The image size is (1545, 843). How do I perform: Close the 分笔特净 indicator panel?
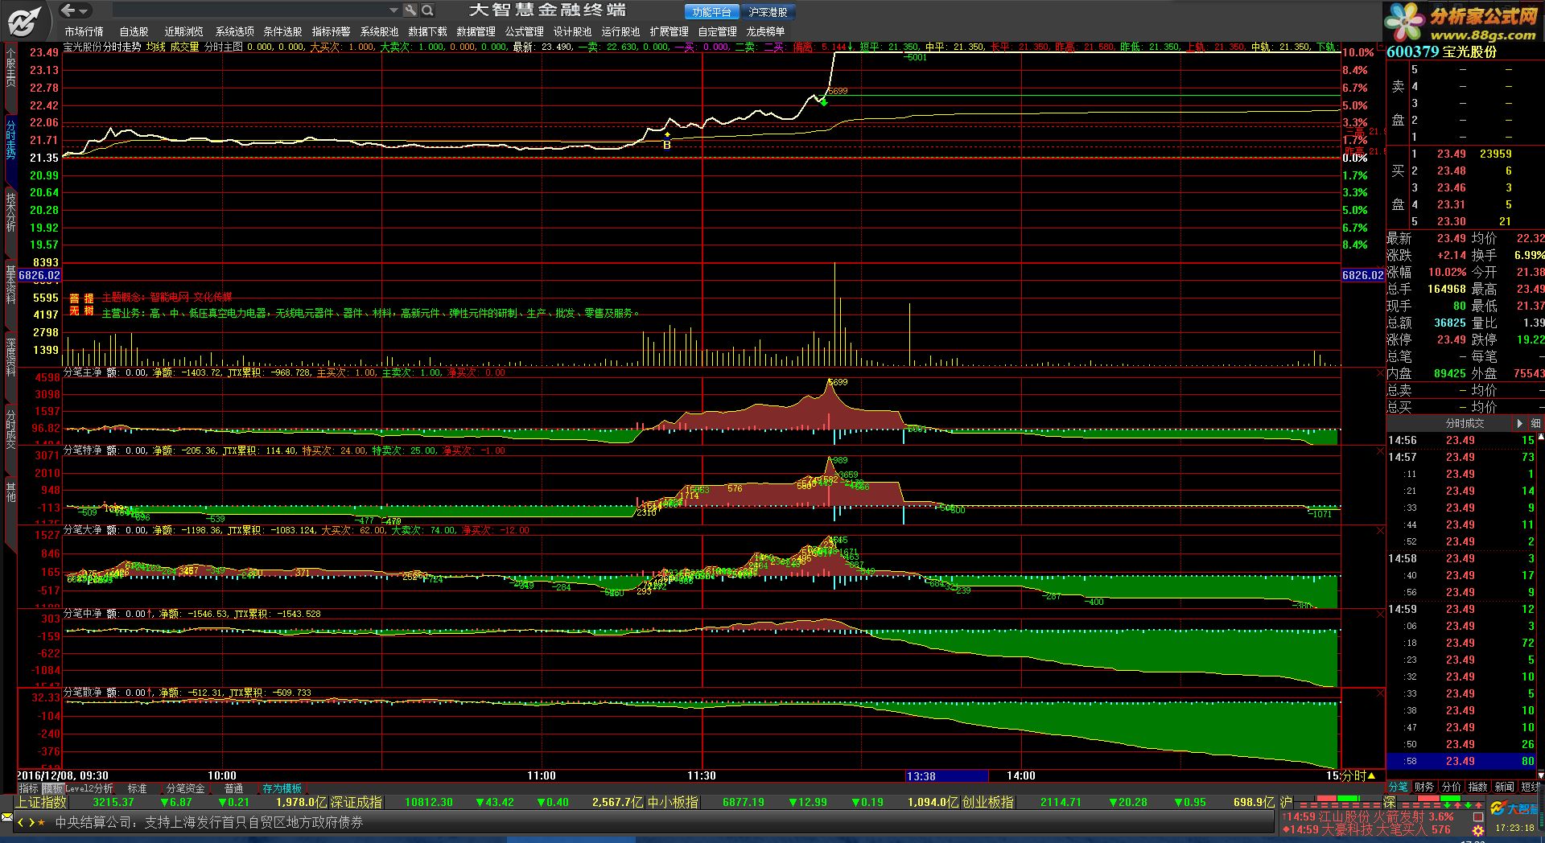(x=1380, y=451)
